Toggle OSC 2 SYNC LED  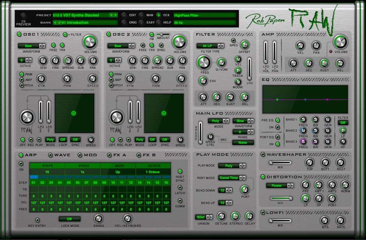[161, 45]
